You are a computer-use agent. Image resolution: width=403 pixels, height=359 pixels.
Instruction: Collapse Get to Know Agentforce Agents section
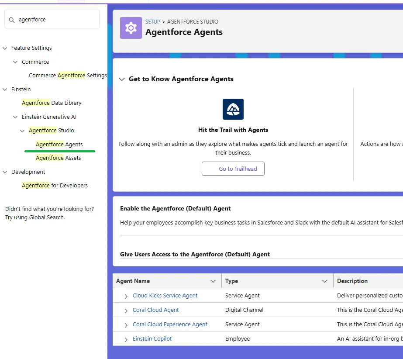121,79
